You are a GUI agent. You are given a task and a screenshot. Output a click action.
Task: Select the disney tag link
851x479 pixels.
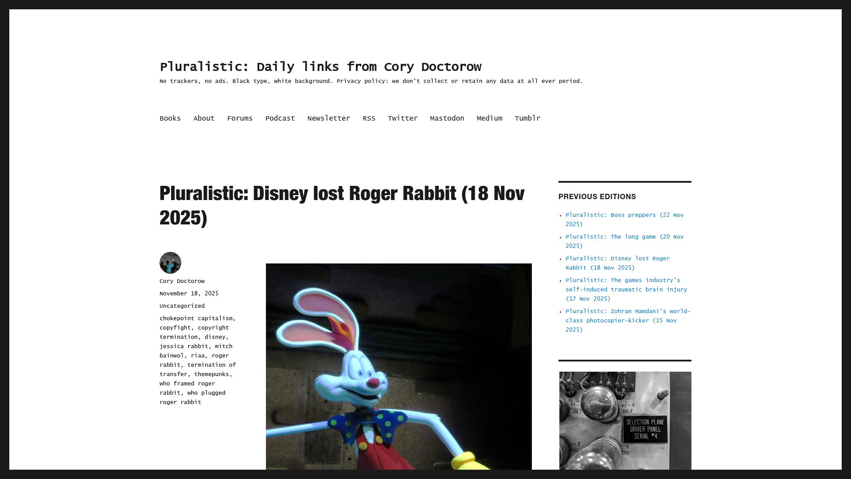[215, 337]
